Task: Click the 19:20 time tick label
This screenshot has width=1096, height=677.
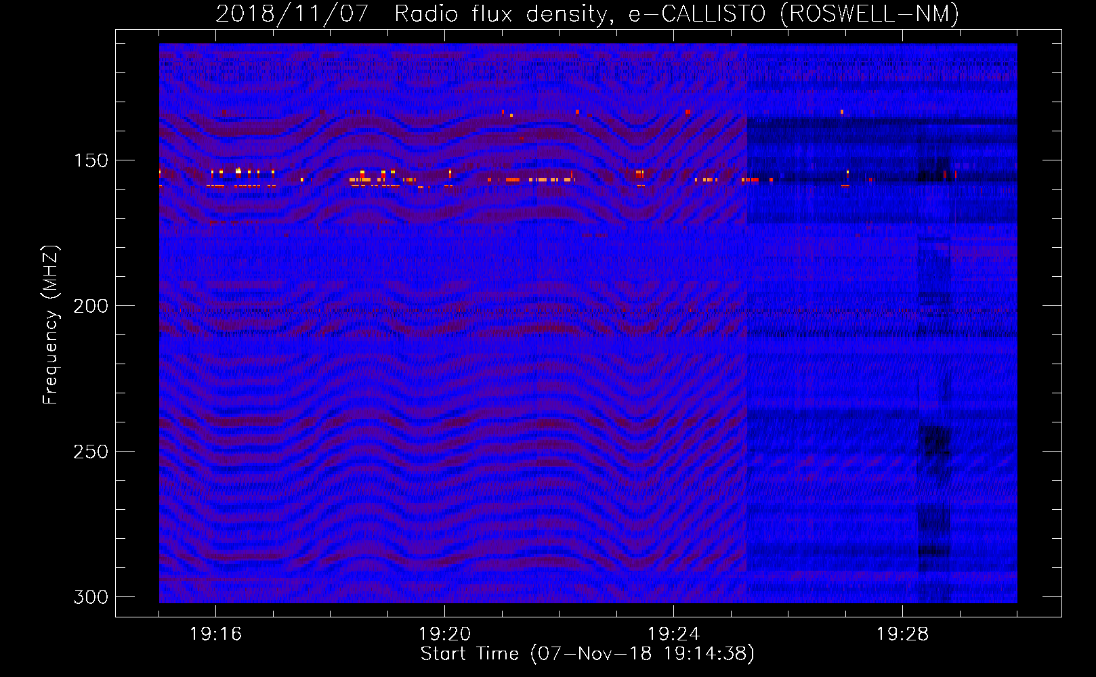Action: [444, 634]
